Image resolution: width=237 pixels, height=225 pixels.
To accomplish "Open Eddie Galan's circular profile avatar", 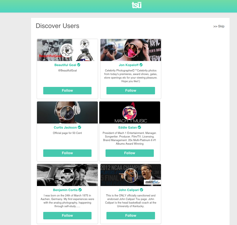I will point(130,113).
